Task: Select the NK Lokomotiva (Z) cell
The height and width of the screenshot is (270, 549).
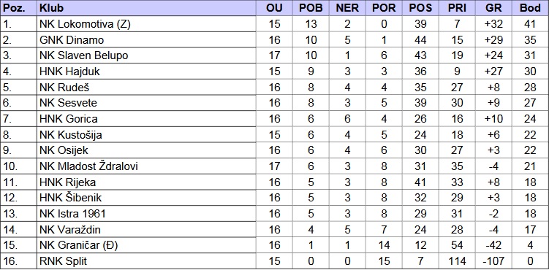Action: 146,24
